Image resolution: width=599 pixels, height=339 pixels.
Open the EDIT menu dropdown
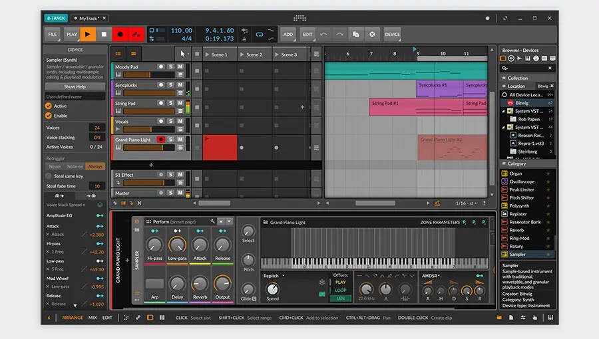coord(307,35)
